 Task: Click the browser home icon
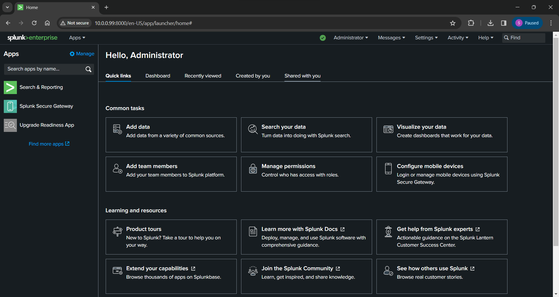click(47, 23)
